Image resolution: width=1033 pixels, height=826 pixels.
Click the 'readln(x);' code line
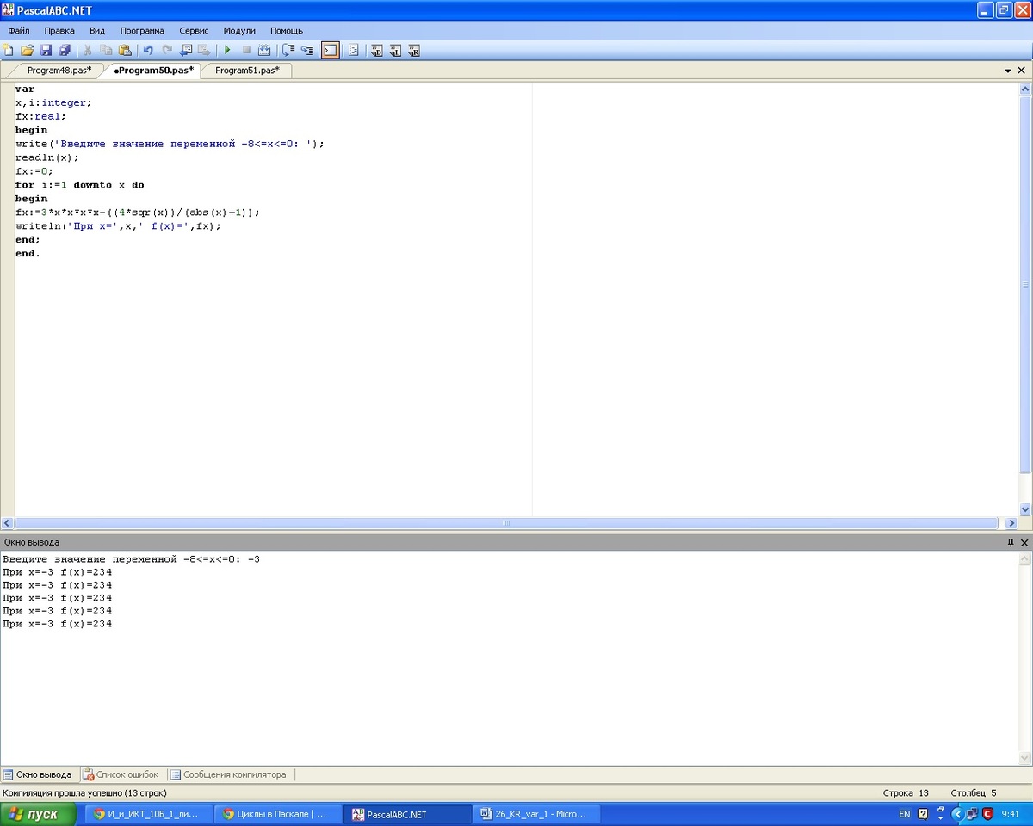(47, 157)
